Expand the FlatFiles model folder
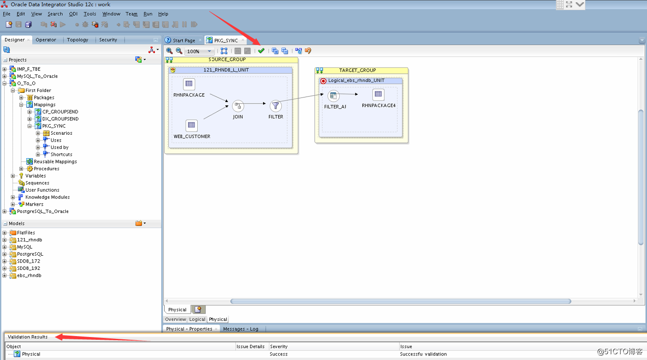Screen dimensions: 647x360 (x=5, y=233)
